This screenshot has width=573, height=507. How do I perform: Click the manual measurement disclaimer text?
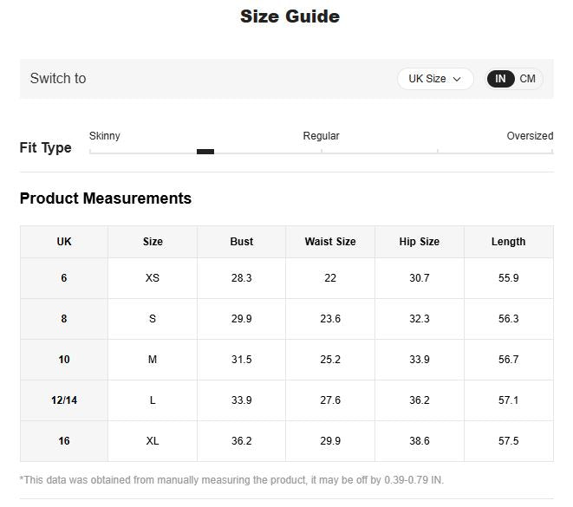(x=231, y=480)
